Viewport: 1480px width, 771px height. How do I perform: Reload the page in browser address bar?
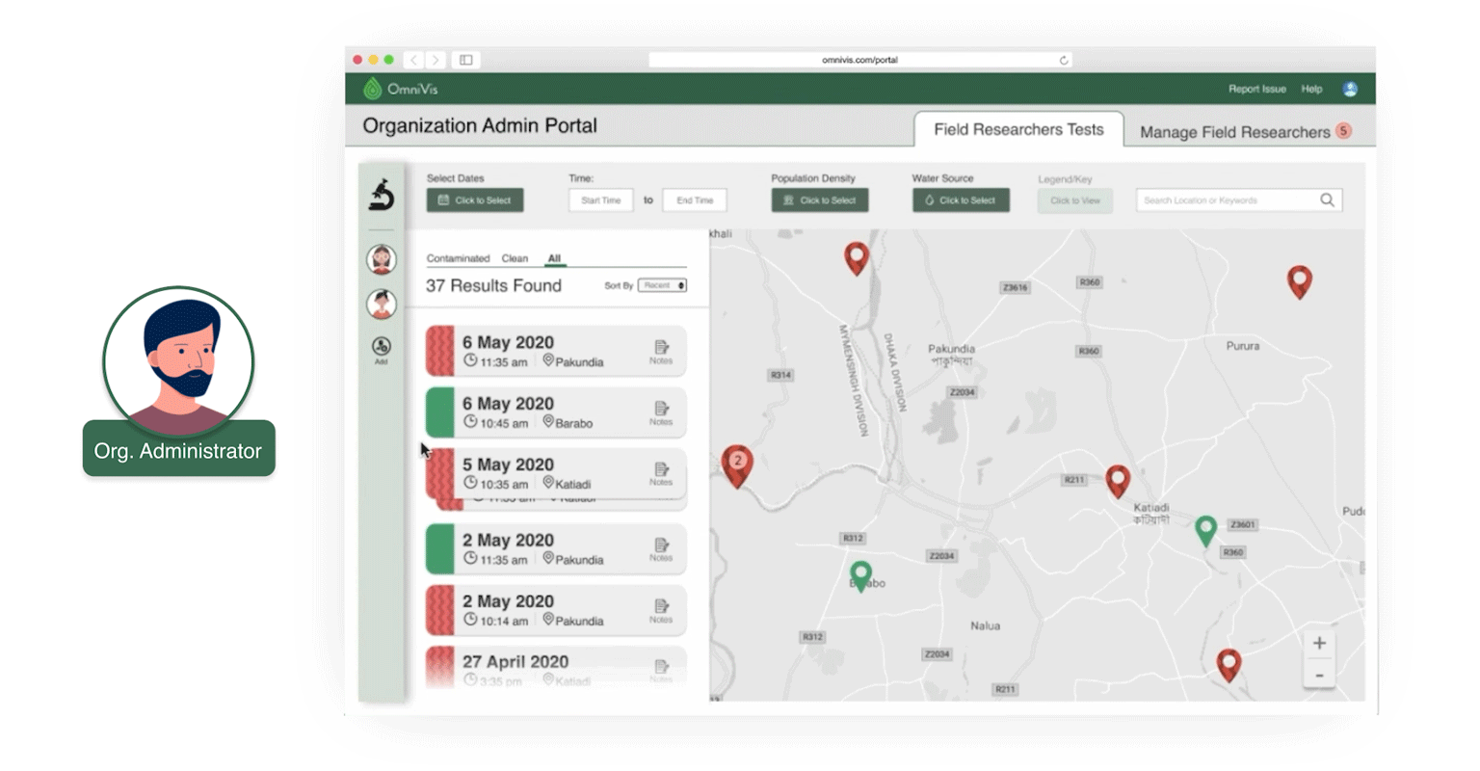click(1064, 60)
